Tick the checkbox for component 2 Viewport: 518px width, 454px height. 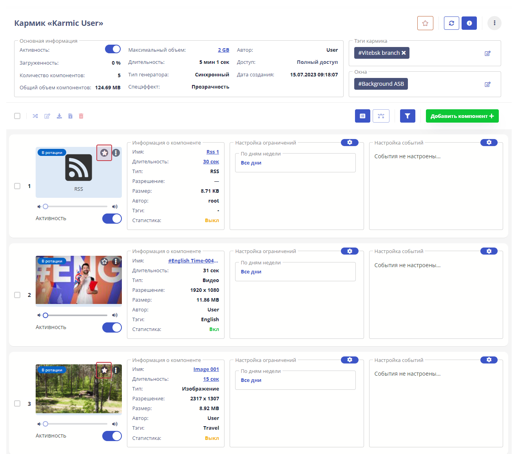tap(17, 295)
